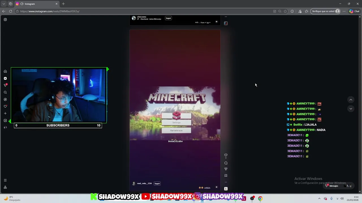Click the microphone tray icon
This screenshot has height=203, width=362.
click(x=331, y=198)
